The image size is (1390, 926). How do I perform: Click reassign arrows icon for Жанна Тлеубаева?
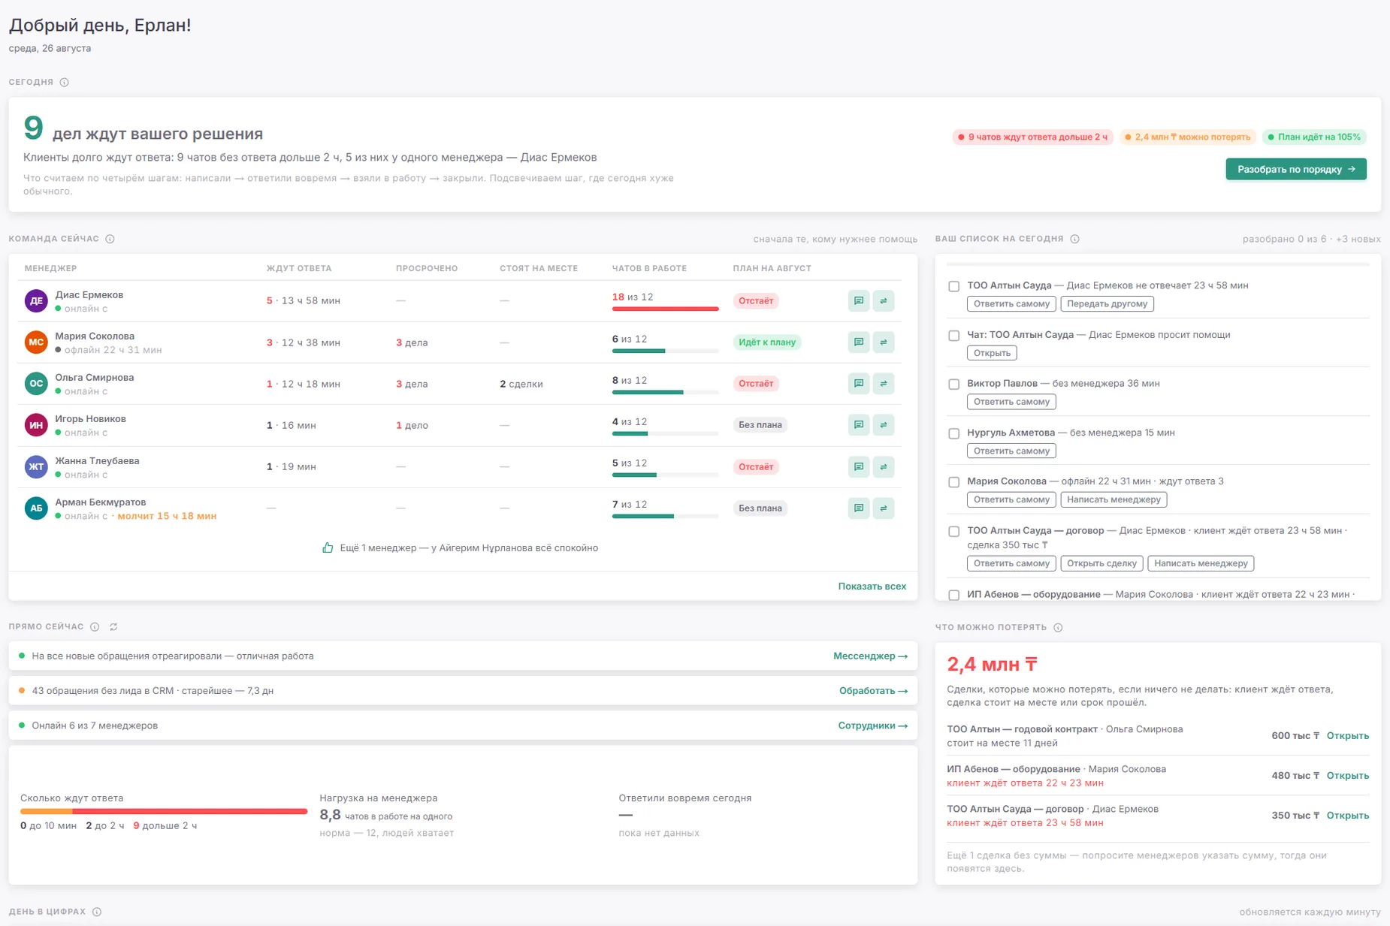tap(884, 466)
